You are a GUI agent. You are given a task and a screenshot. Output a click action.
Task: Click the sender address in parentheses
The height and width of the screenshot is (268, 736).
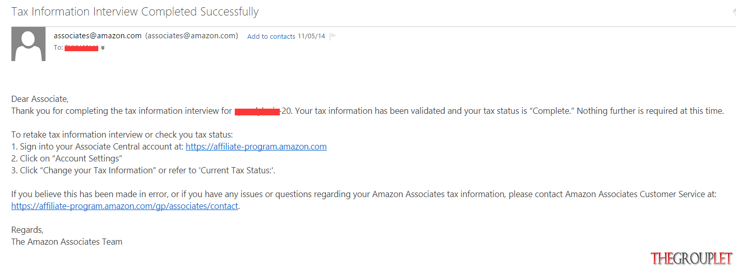(x=191, y=36)
